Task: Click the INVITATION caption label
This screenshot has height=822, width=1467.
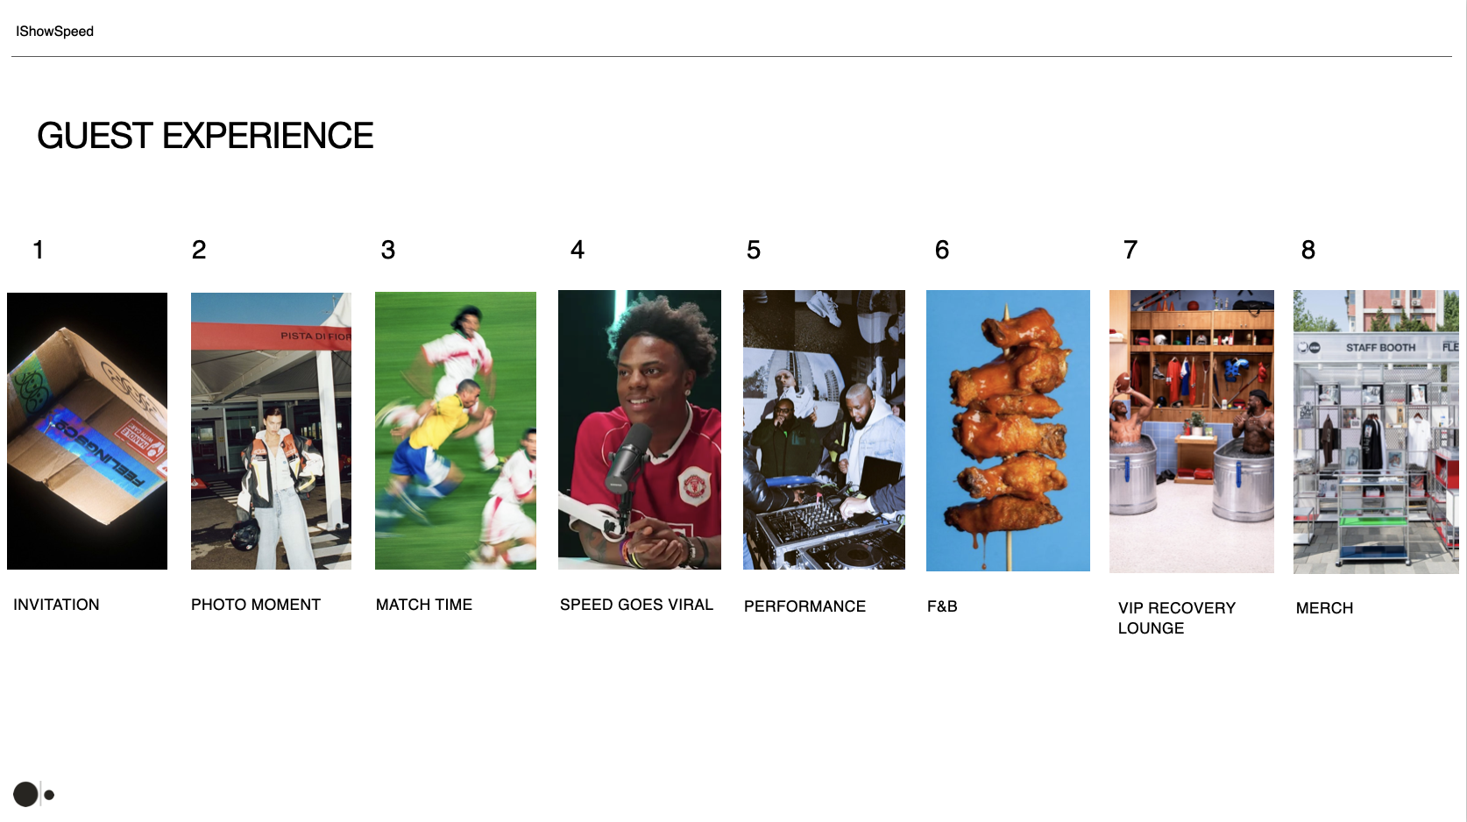Action: coord(56,605)
